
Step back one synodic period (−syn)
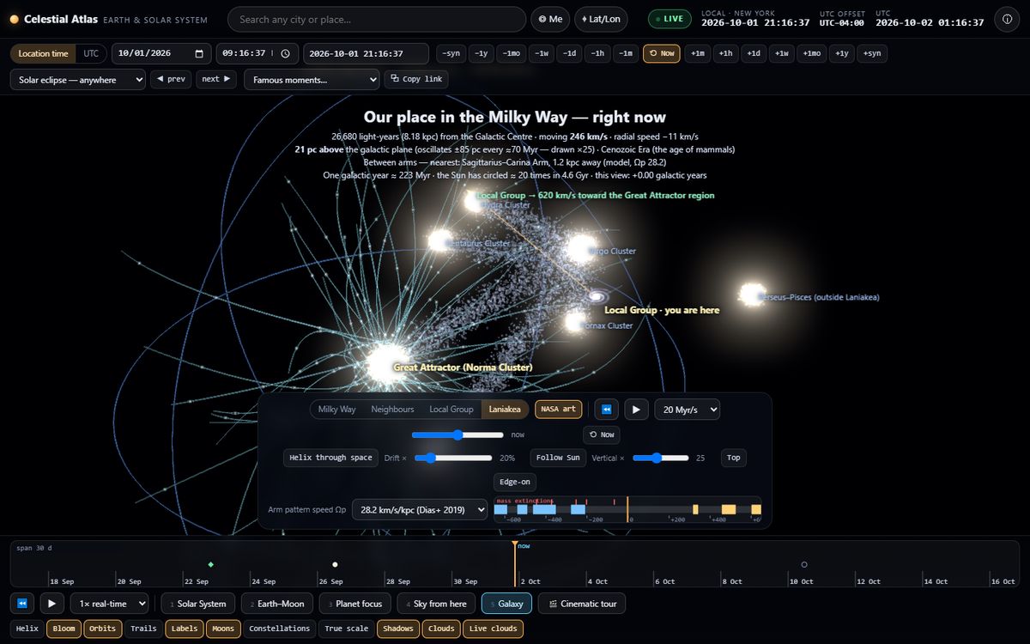click(x=451, y=53)
